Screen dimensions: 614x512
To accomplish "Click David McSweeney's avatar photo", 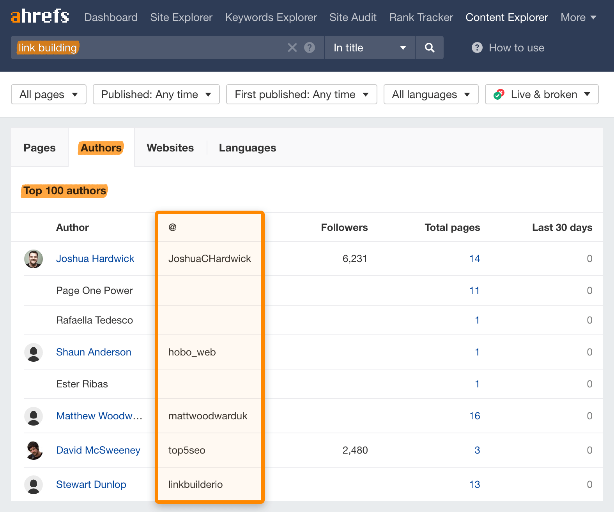I will pyautogui.click(x=34, y=450).
